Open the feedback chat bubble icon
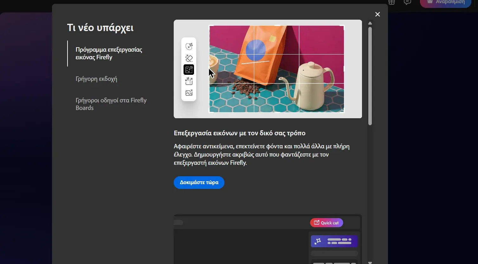 407,3
